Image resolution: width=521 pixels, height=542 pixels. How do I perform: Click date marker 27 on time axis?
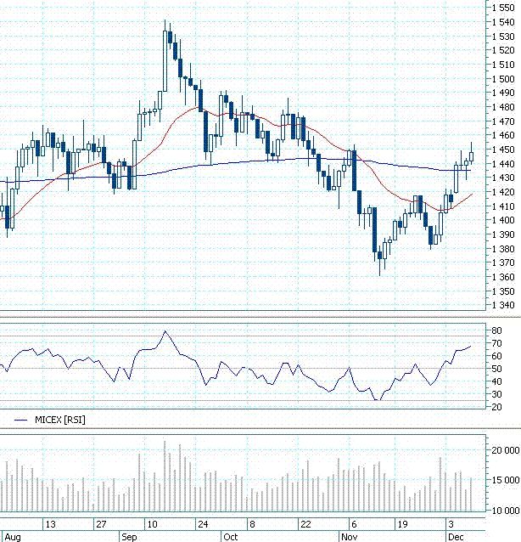pyautogui.click(x=101, y=524)
